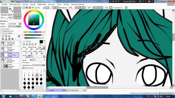The image size is (175, 98).
Task: Toggle visibility eye of Слой4 layer
Action: point(2,48)
